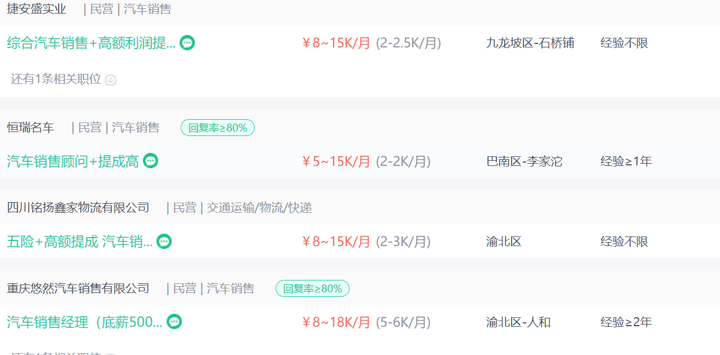Open job 五险+高额提成 汽车销...

pos(80,242)
